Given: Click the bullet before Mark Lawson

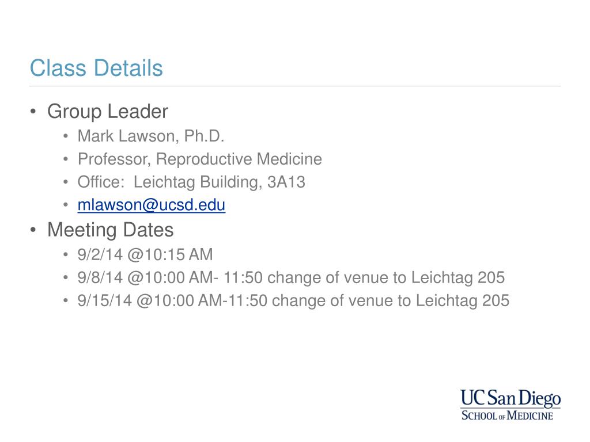Looking at the screenshot, I should tap(66, 136).
